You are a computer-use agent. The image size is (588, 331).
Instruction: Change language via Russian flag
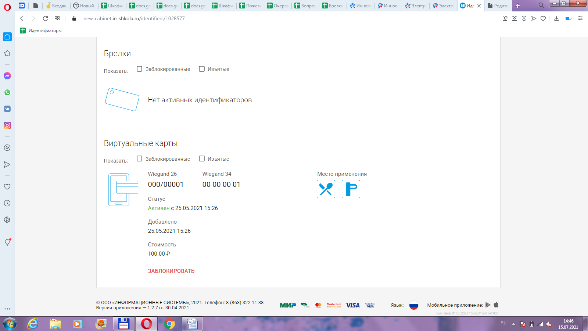[414, 305]
